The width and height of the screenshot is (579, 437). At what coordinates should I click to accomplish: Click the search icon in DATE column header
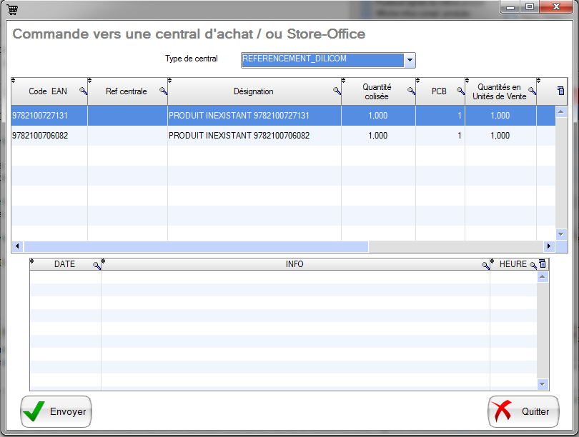click(96, 265)
